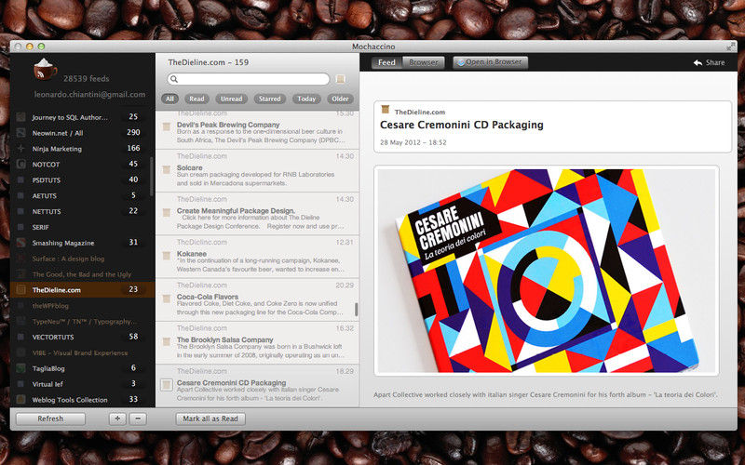
Task: Click the TagliaBlog feed icon
Action: tap(20, 367)
